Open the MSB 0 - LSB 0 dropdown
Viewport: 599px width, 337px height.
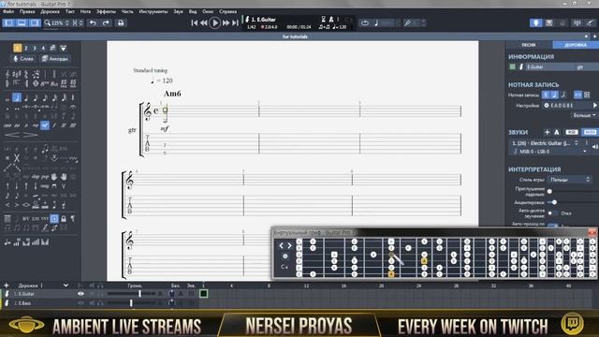(549, 152)
